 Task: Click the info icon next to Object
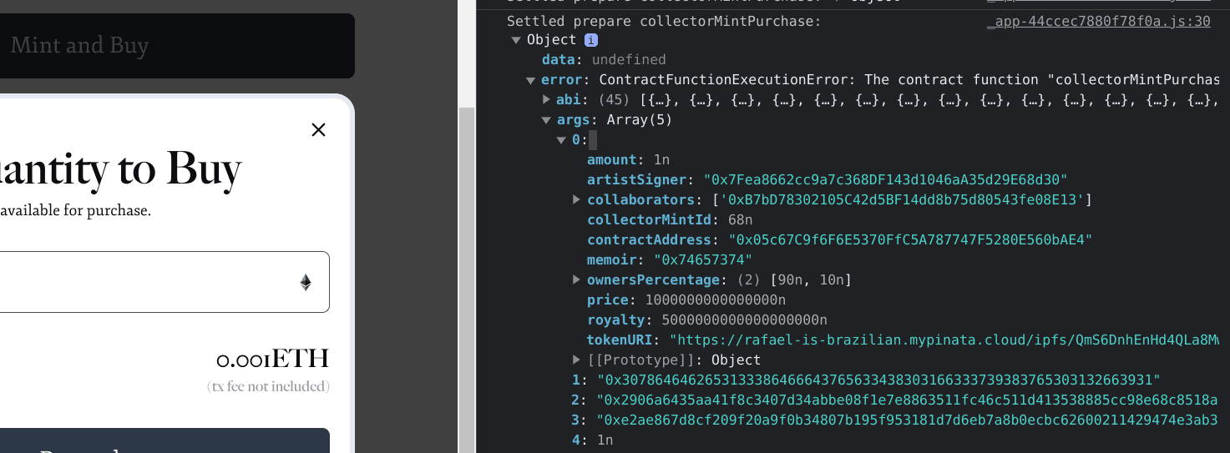click(x=590, y=40)
